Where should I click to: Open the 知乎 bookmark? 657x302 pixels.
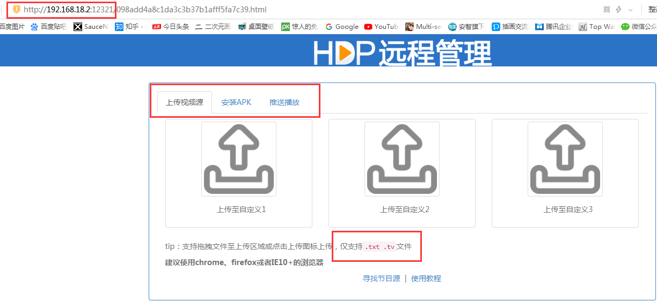coord(129,26)
